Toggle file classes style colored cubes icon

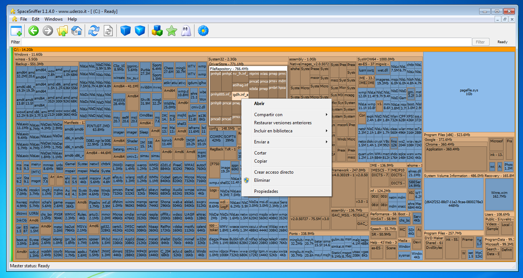(157, 31)
